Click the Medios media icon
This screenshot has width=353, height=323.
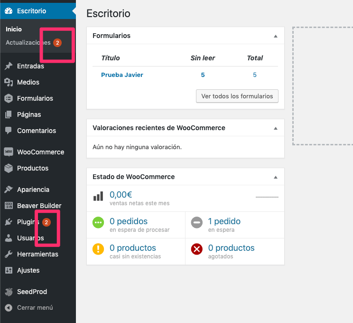tap(9, 82)
